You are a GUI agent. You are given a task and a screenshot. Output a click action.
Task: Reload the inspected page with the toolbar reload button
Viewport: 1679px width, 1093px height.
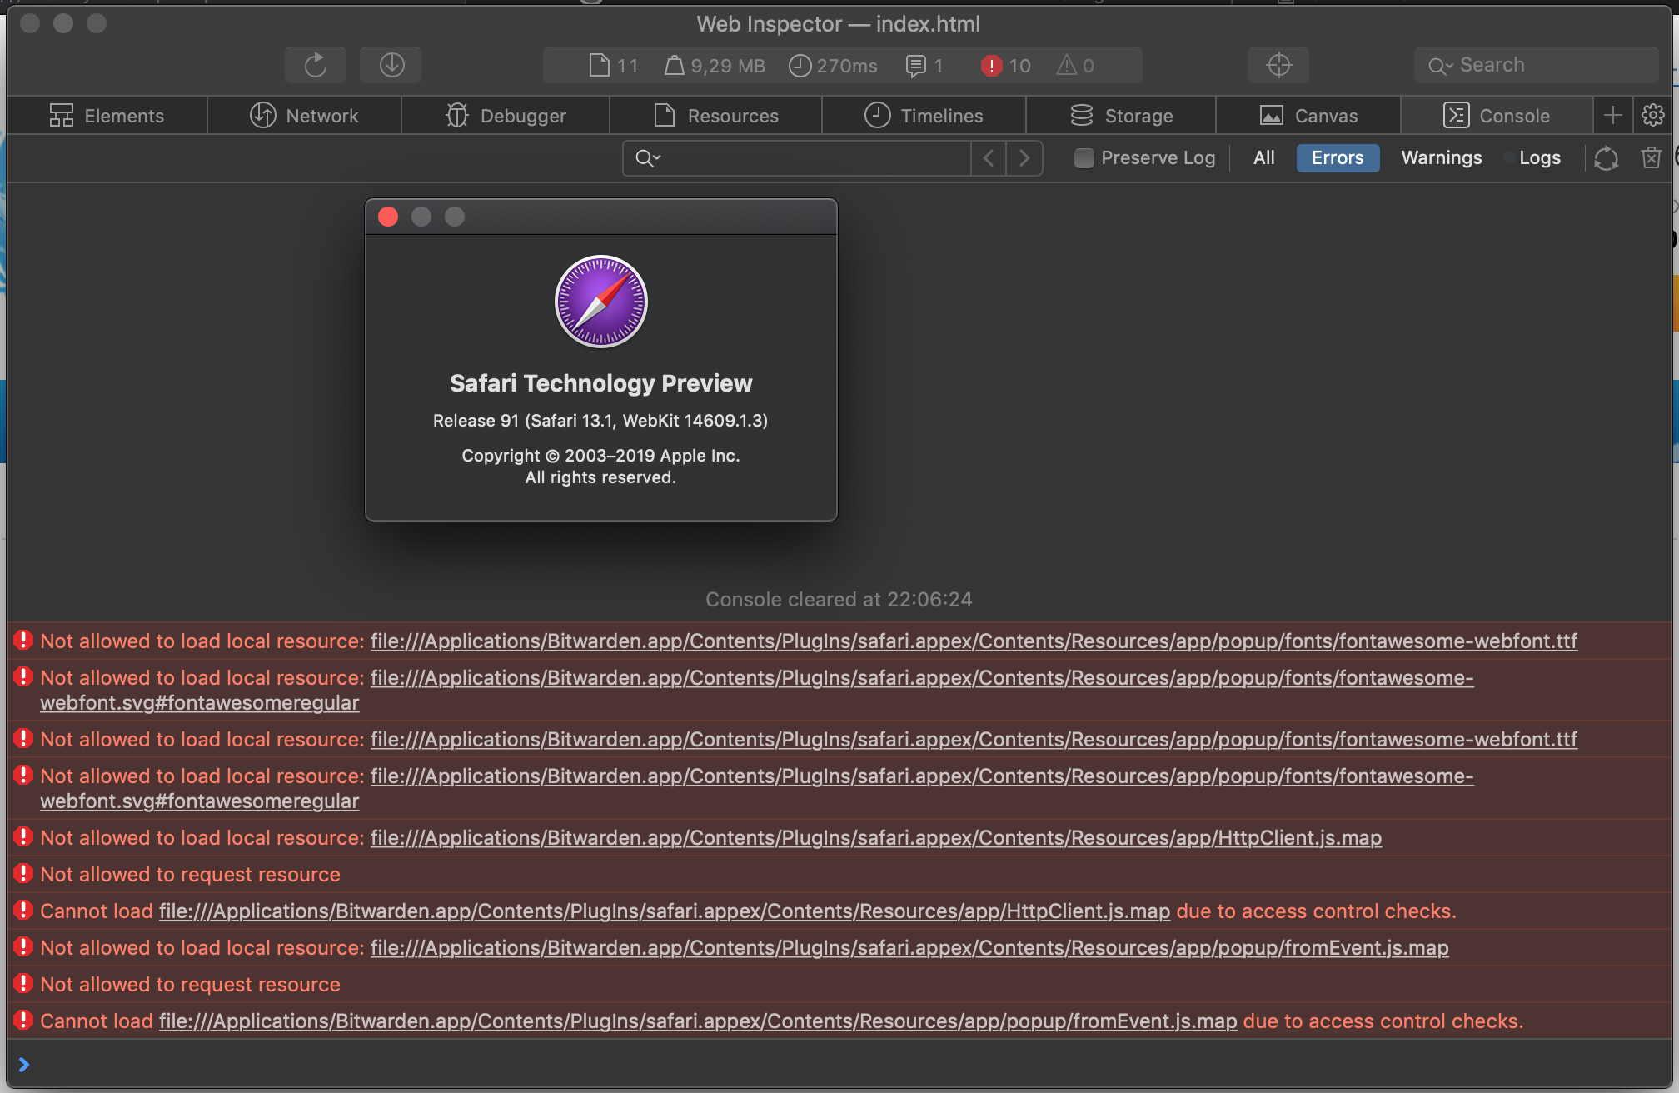pos(315,65)
